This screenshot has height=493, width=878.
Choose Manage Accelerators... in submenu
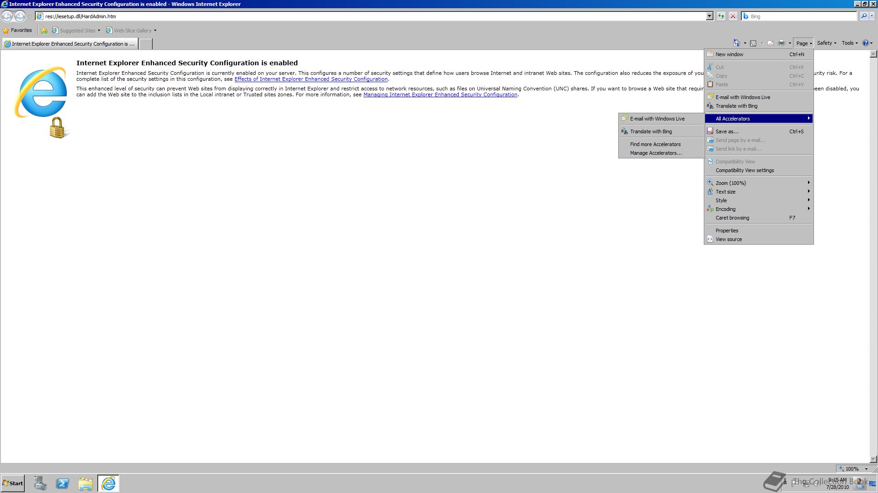pyautogui.click(x=662, y=153)
